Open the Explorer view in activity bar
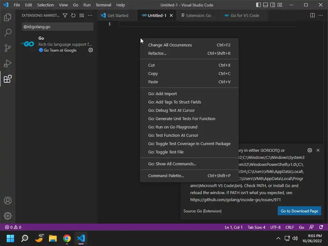Viewport: 328px width, 246px height. point(8,17)
